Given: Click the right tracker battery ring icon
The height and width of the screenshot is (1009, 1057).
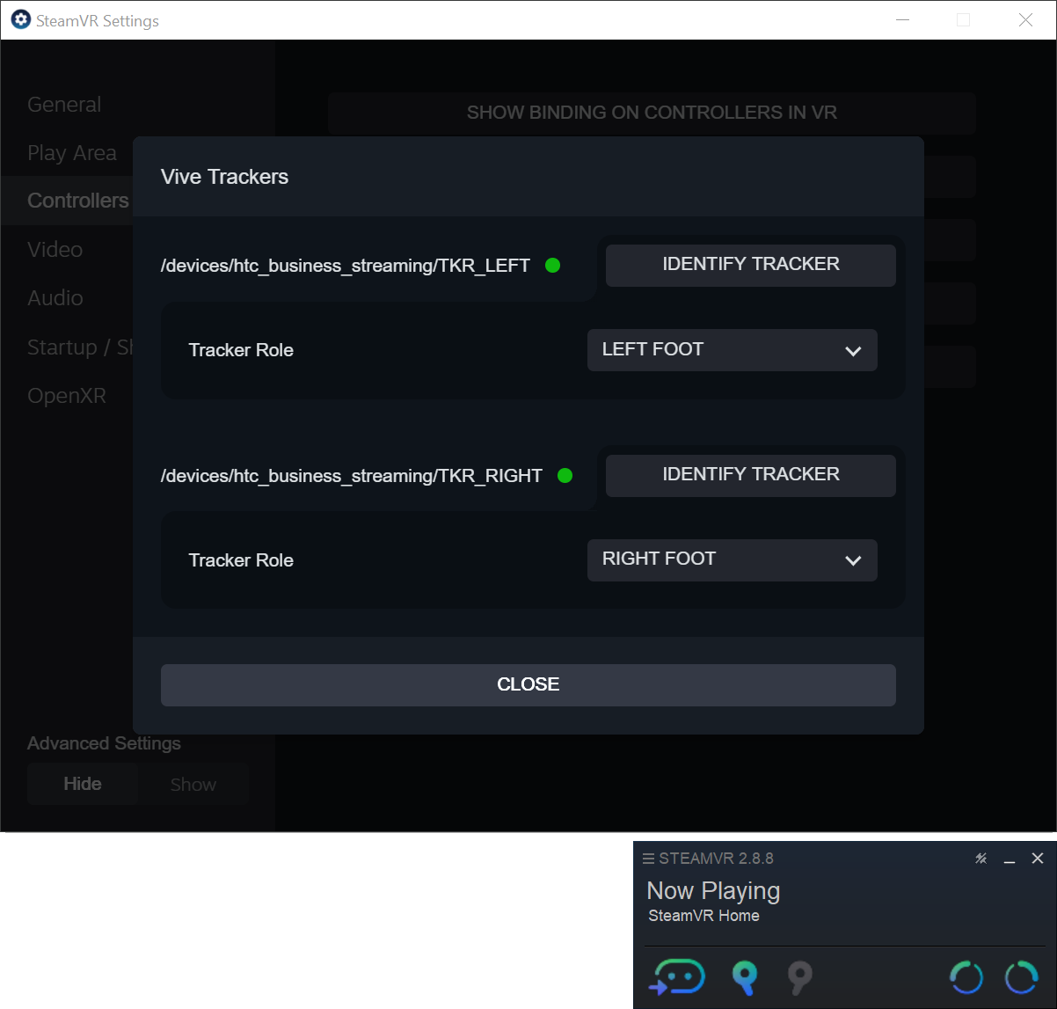Looking at the screenshot, I should pyautogui.click(x=1022, y=977).
